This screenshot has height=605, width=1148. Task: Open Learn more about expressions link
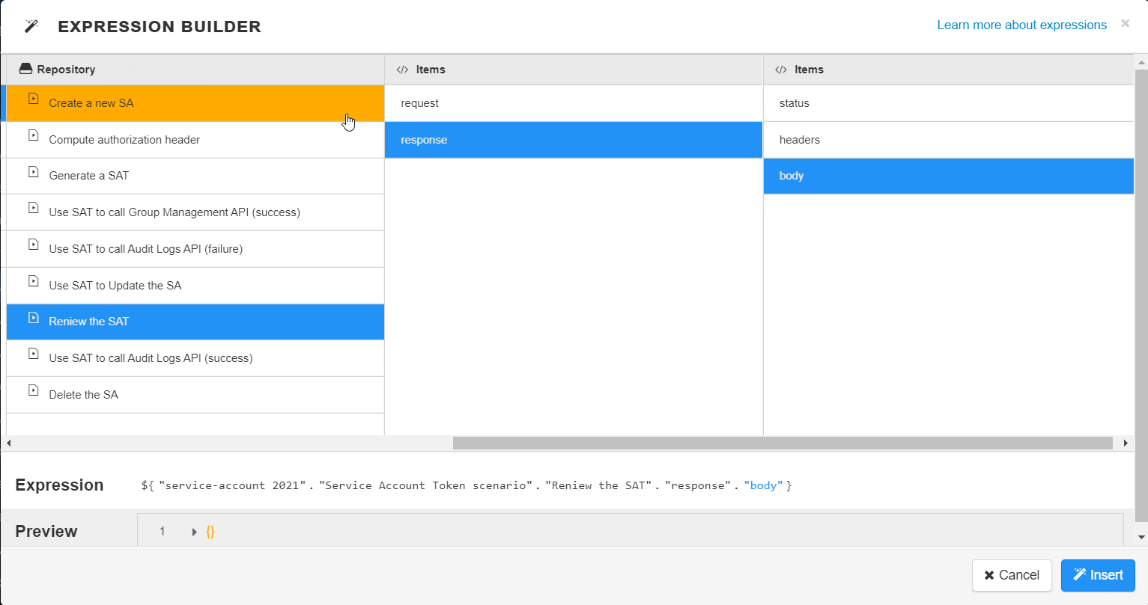(1021, 25)
